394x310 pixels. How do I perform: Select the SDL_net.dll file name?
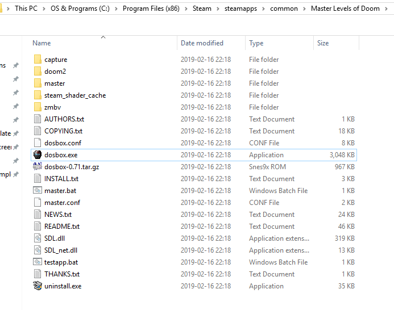click(61, 250)
